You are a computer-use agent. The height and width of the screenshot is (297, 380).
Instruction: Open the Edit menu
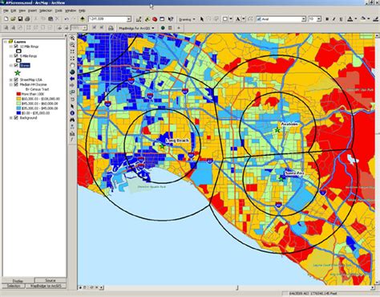(14, 10)
